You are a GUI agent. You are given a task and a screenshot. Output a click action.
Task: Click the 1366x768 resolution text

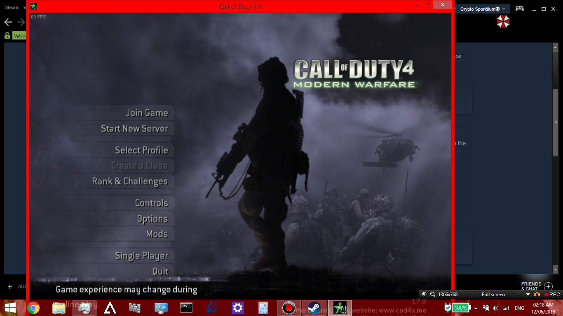[448, 295]
